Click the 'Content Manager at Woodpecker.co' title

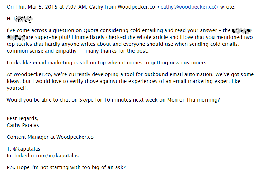(50, 137)
